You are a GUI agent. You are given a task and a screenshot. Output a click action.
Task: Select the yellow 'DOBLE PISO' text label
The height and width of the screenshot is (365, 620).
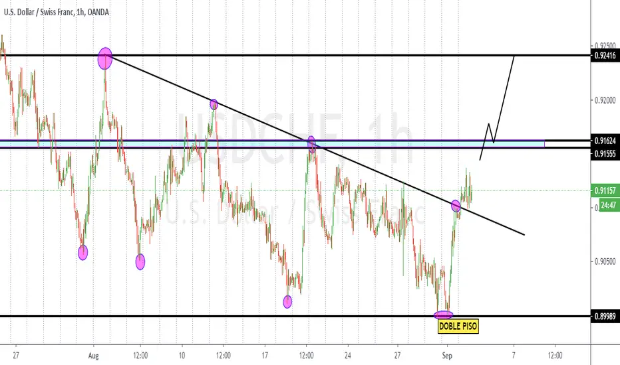tap(458, 327)
